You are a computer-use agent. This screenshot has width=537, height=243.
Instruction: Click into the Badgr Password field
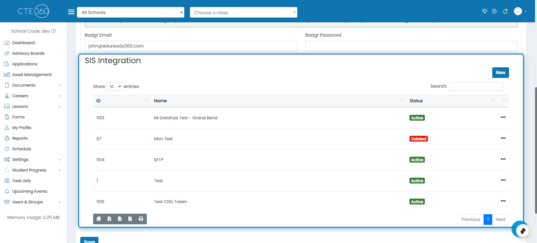[411, 46]
